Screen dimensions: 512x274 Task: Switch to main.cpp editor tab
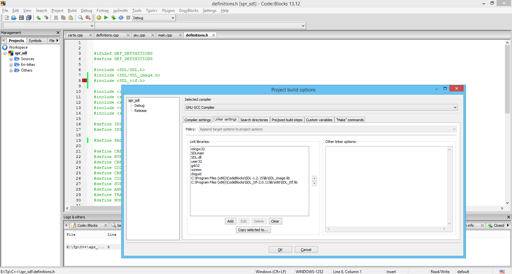coord(165,35)
